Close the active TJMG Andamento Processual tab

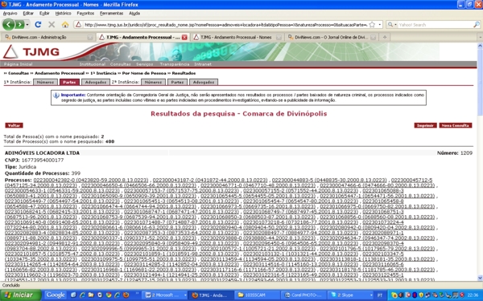click(x=184, y=37)
